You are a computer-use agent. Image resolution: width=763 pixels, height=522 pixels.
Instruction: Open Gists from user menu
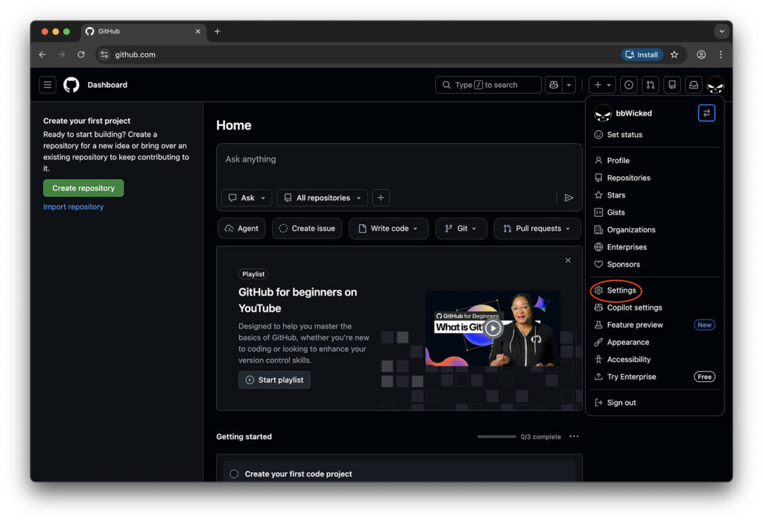(x=654, y=212)
